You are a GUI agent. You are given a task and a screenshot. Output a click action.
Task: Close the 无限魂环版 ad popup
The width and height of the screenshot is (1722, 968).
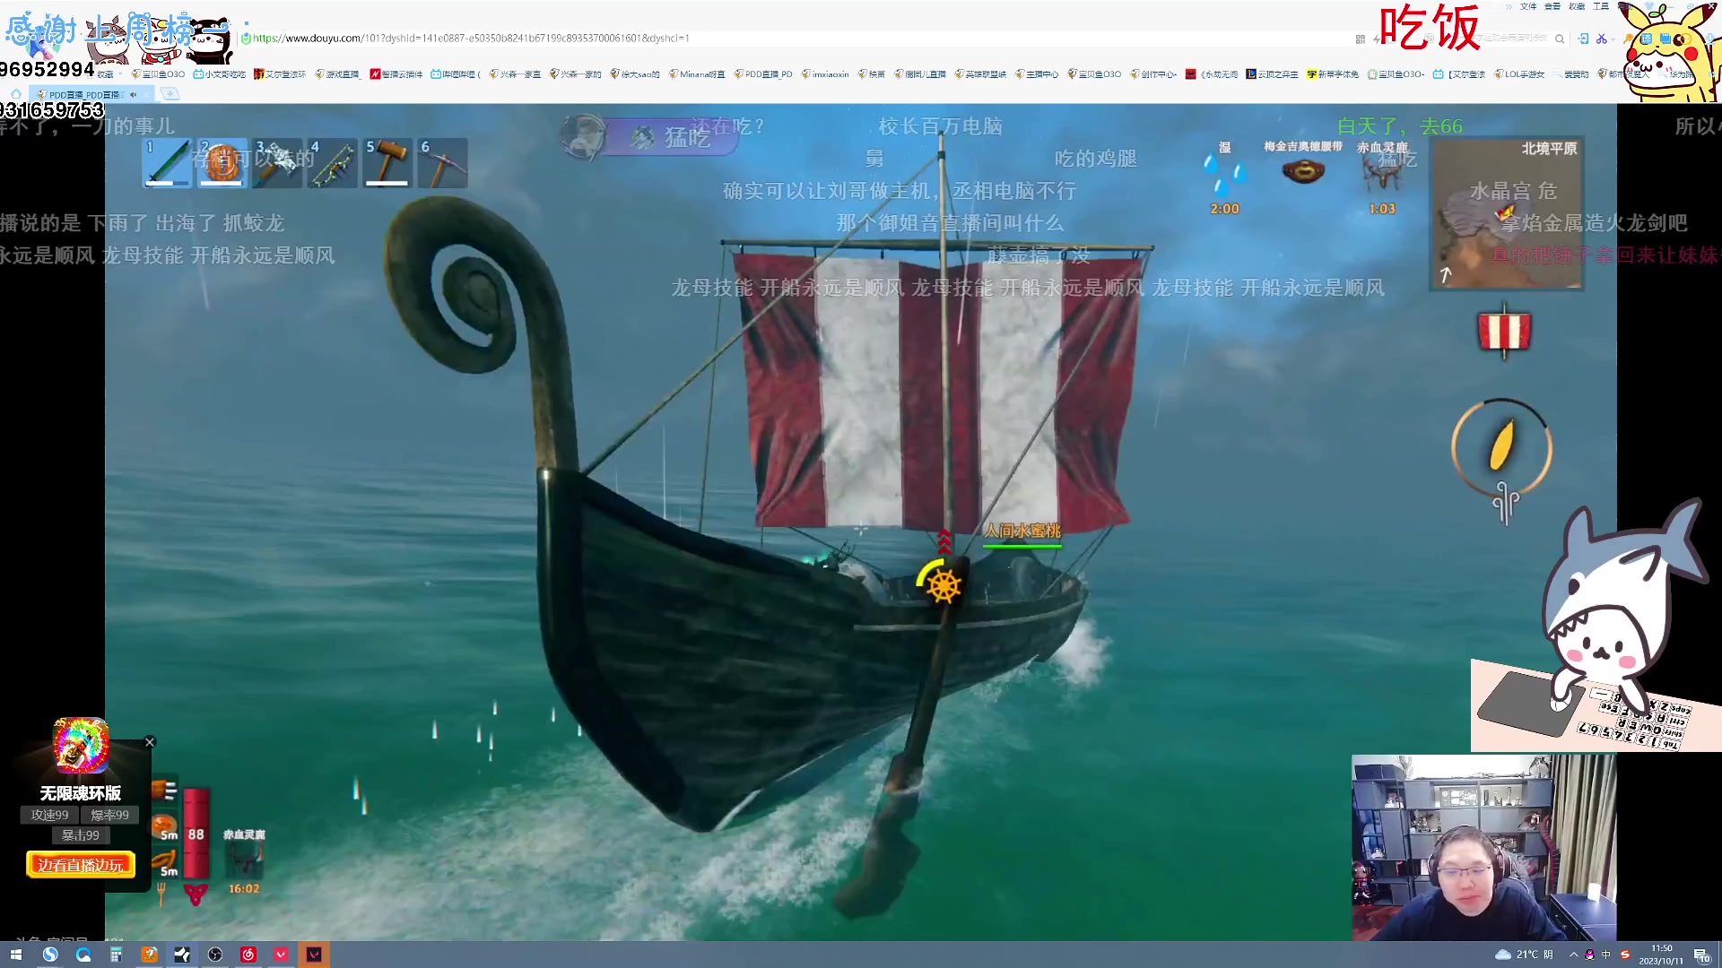150,742
